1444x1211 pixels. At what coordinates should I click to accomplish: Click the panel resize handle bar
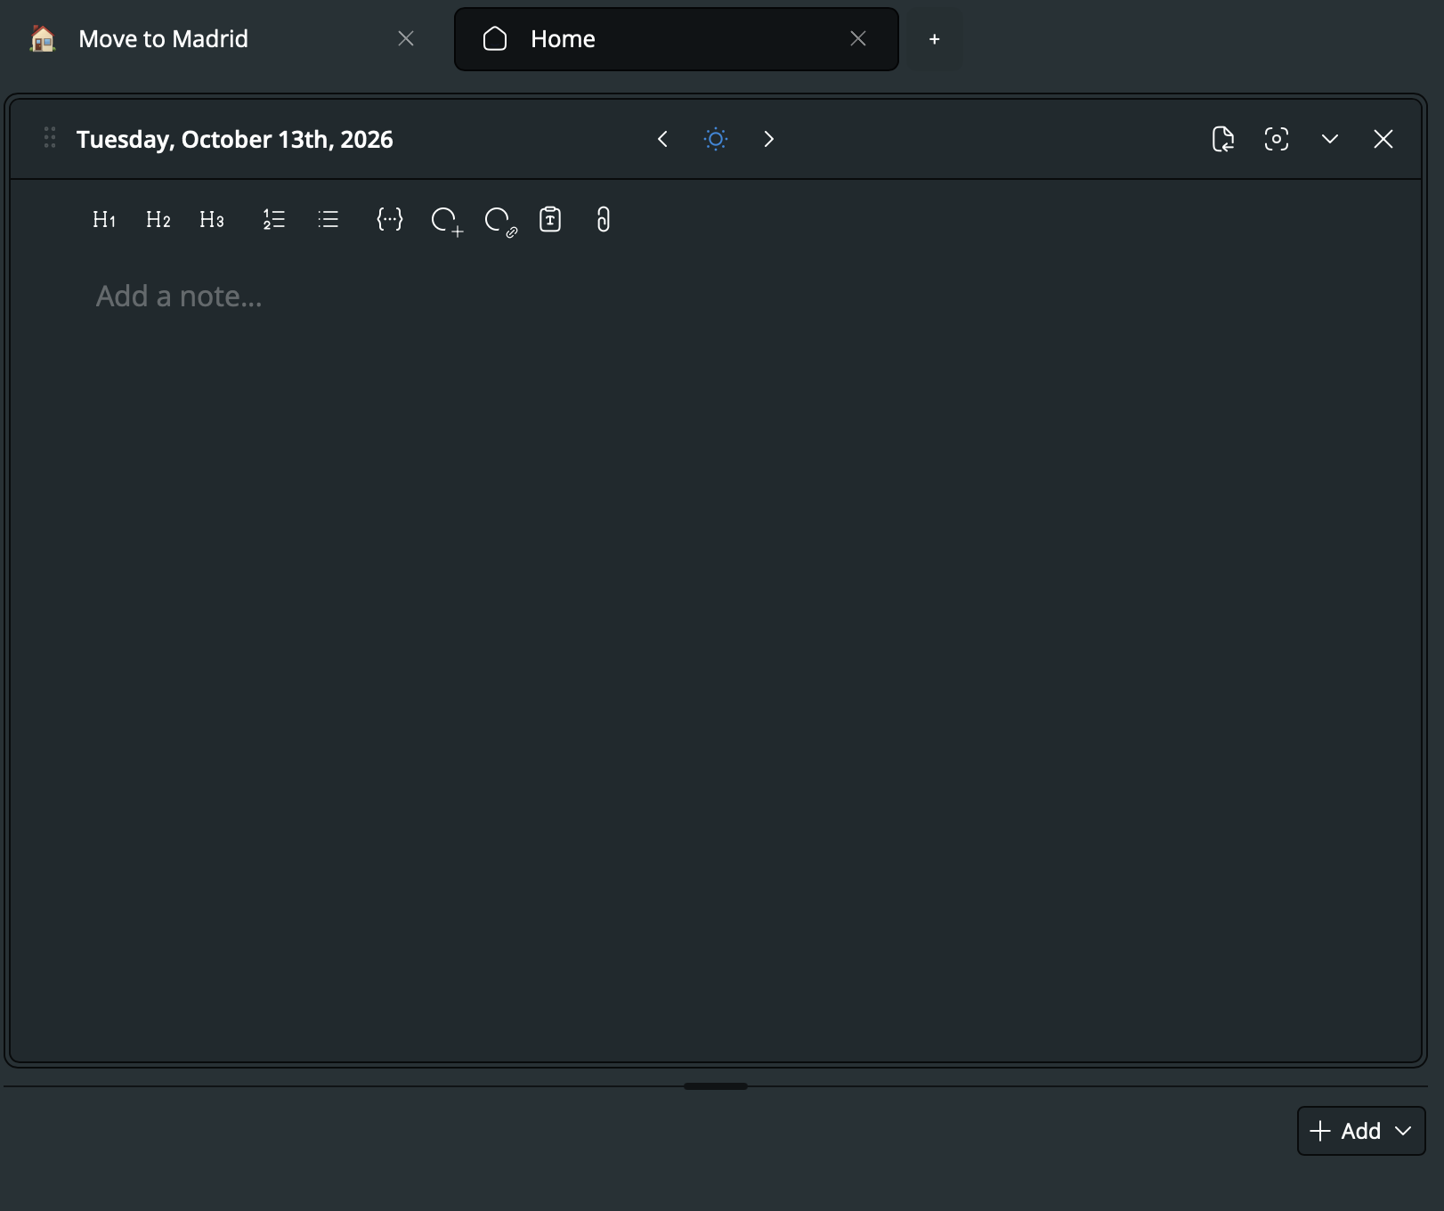point(716,1086)
